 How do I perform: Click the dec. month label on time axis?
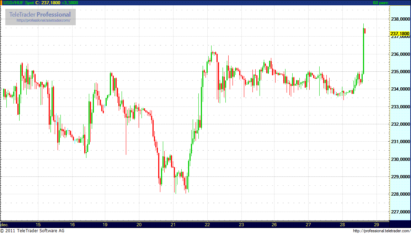(5, 225)
